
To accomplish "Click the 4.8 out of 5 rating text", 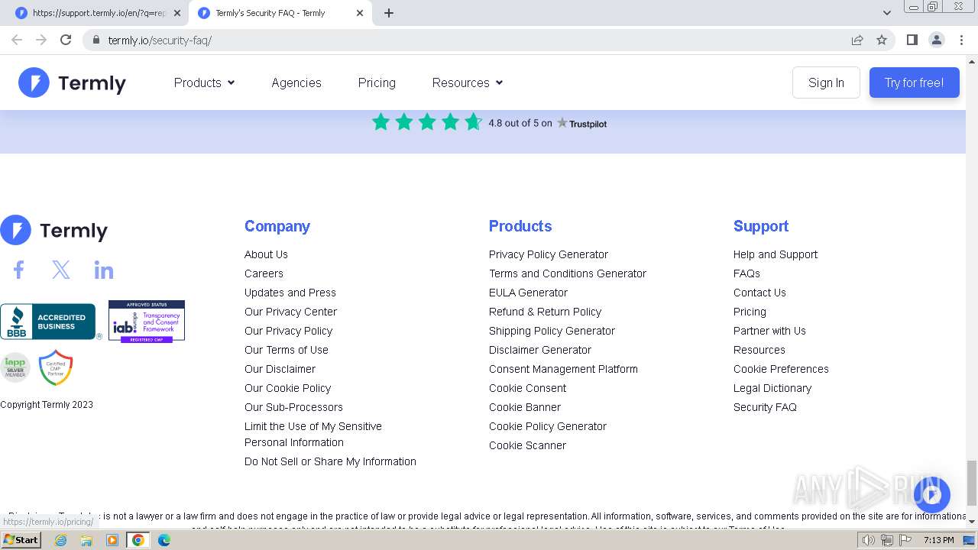I will (x=520, y=123).
